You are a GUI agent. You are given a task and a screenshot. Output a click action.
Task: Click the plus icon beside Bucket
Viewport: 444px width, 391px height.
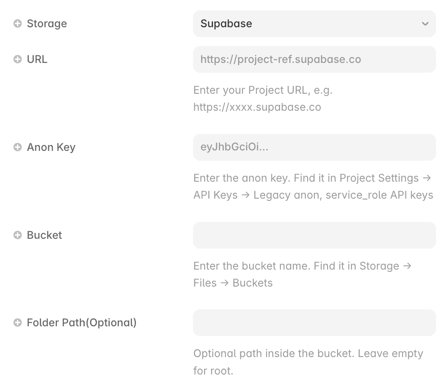[x=17, y=235]
